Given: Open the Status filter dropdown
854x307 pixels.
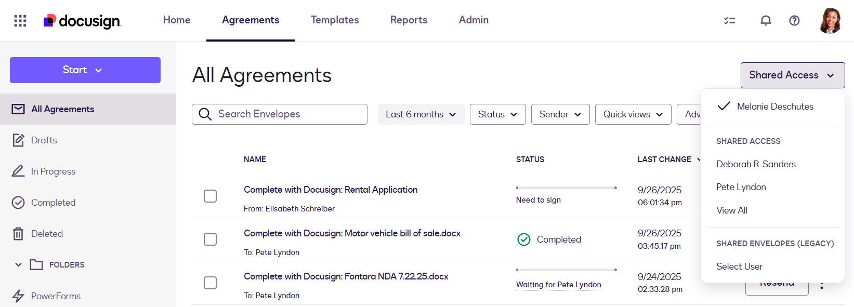Looking at the screenshot, I should click(497, 114).
